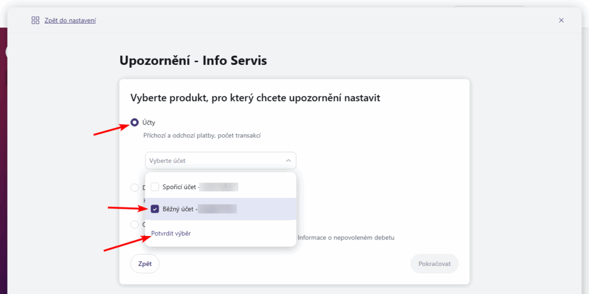
Task: Click the checkmark icon next to Běžný účet
Action: point(155,209)
